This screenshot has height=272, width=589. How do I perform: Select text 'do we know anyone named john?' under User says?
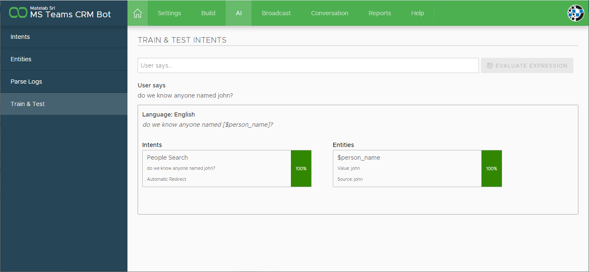[185, 95]
